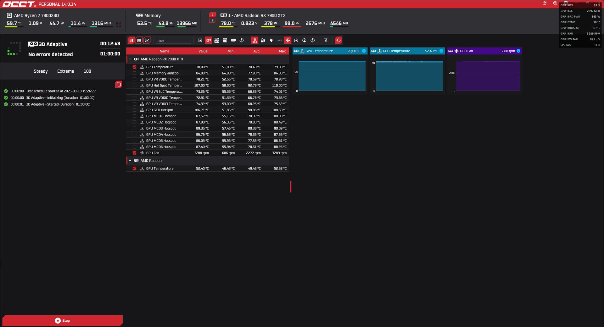The image size is (604, 327).
Task: Open info for GPU Fan graph
Action: coord(518,51)
